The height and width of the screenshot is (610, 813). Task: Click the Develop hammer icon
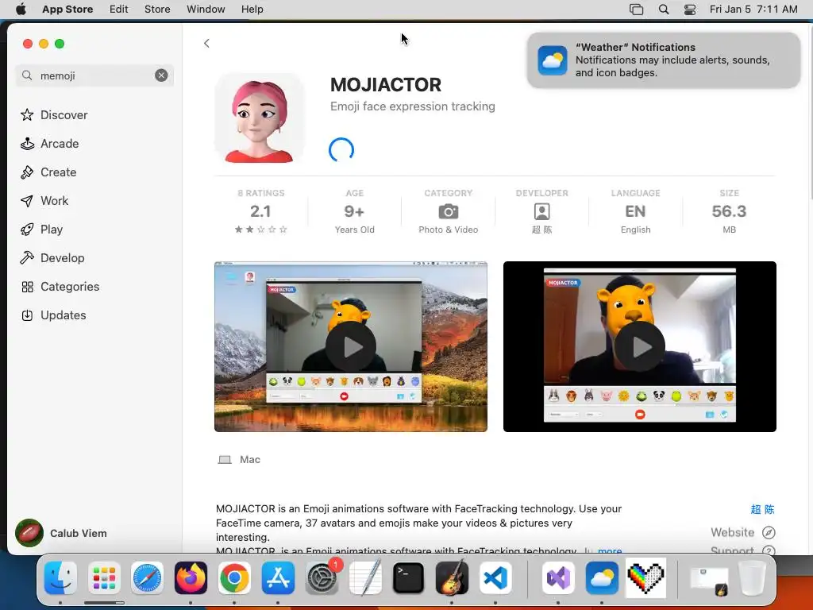click(x=27, y=258)
